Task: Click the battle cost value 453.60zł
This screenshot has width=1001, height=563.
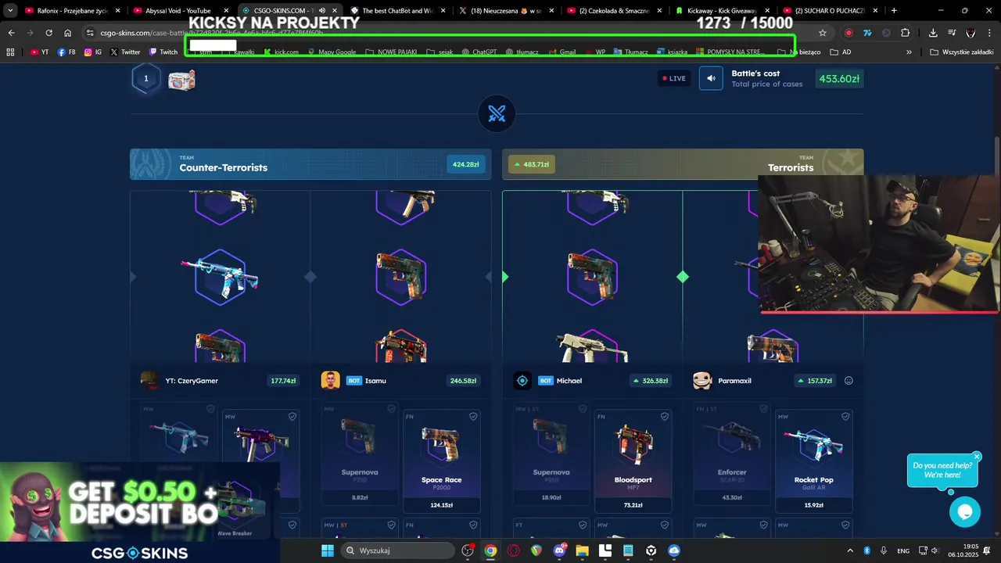Action: 840,78
